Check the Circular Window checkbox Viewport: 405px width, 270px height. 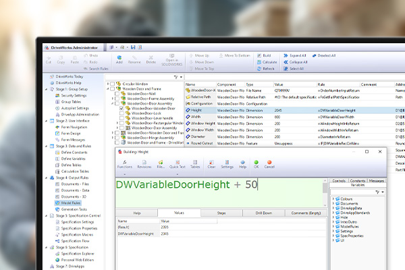113,84
